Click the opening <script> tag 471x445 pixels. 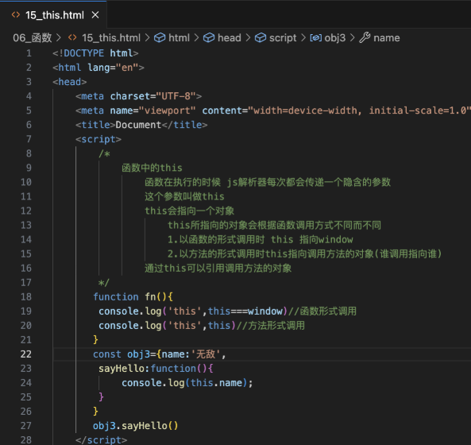[x=98, y=139]
